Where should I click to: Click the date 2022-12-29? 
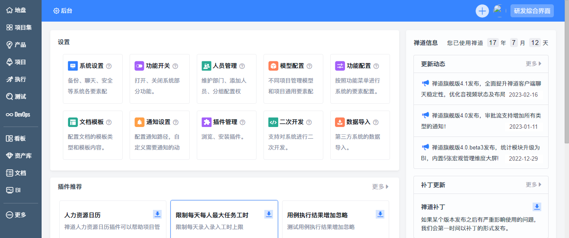[523, 159]
